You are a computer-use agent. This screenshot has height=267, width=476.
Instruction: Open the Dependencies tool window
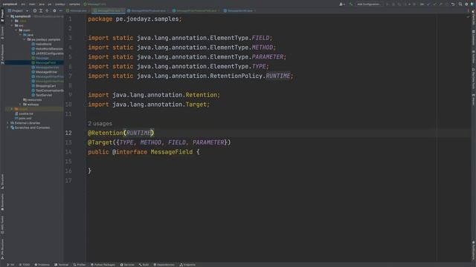[164, 265]
